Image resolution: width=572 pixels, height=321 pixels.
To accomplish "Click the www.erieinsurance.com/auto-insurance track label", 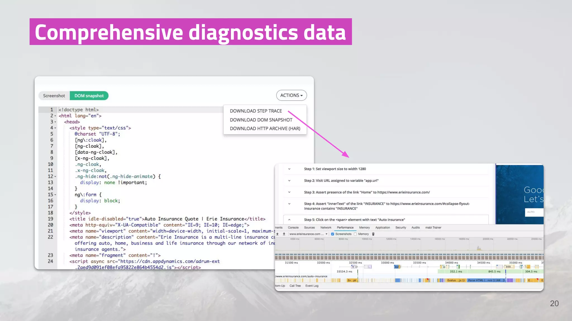I will 301,276.
